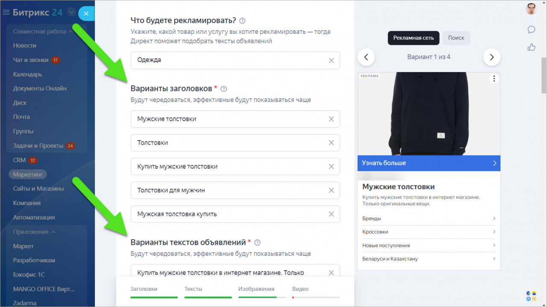Image resolution: width=547 pixels, height=307 pixels.
Task: Clear the Мужские толстовки headline with its X
Action: [x=331, y=119]
